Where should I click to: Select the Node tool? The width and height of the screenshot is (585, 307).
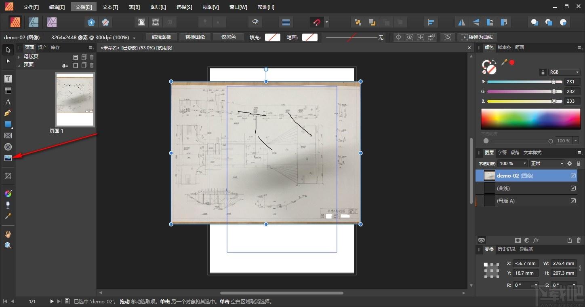(x=8, y=61)
